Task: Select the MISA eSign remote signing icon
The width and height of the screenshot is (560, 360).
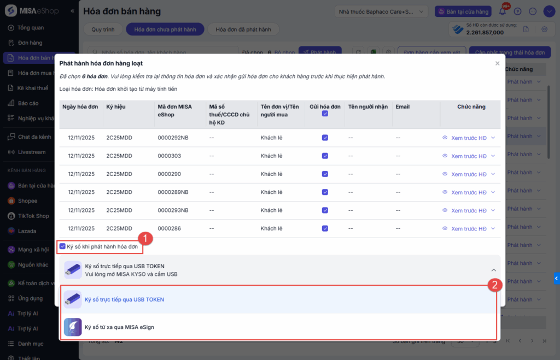Action: point(73,327)
